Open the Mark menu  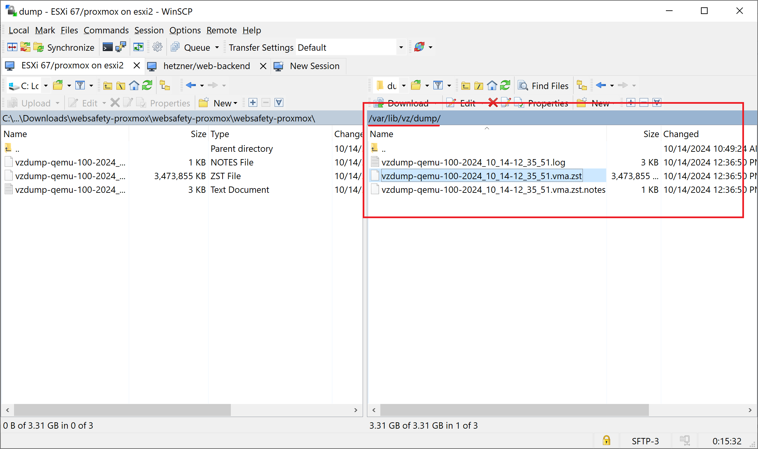[45, 30]
